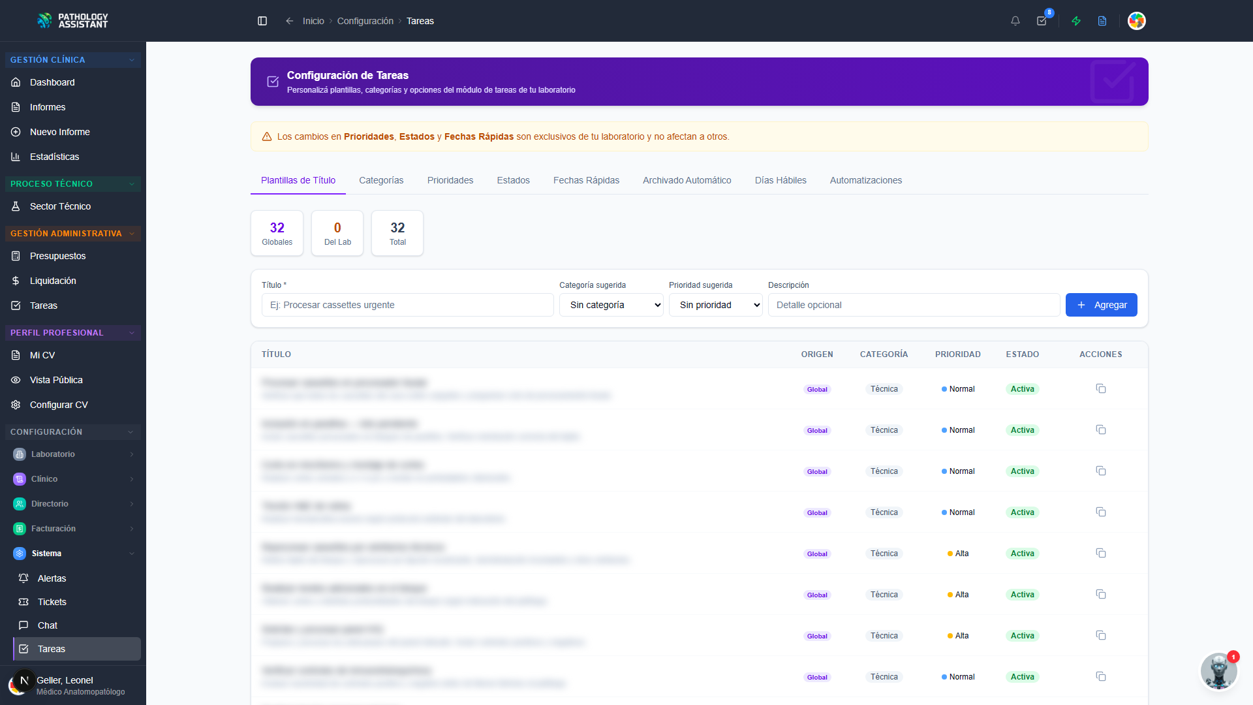
Task: Click the Globales count card
Action: [277, 233]
